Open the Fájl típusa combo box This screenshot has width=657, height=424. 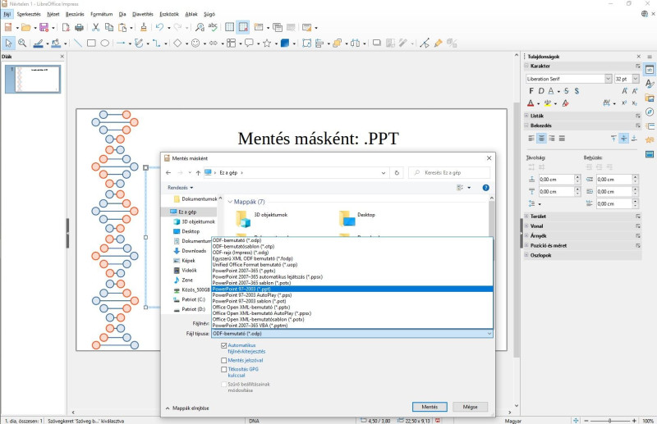click(352, 334)
